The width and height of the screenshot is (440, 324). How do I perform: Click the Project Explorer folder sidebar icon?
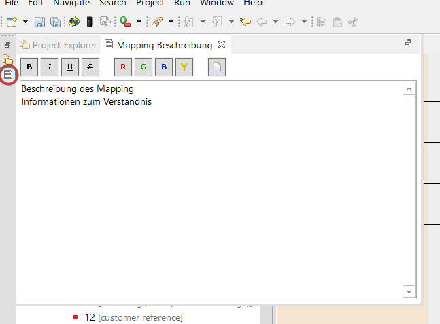click(8, 60)
